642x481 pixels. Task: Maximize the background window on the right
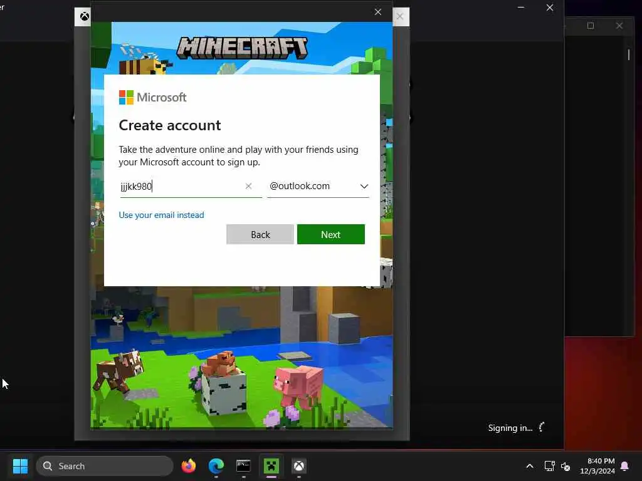tap(591, 25)
